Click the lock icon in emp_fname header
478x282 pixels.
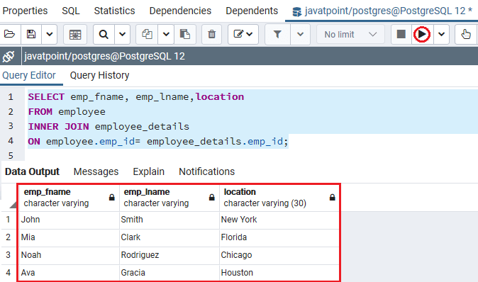[x=112, y=198]
